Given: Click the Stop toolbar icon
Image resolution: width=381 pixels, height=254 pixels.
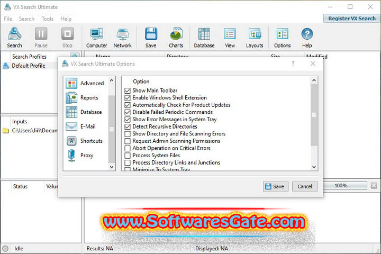Looking at the screenshot, I should pos(67,37).
